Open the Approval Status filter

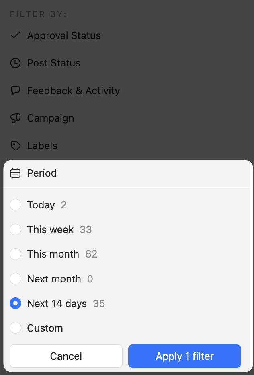tap(63, 35)
